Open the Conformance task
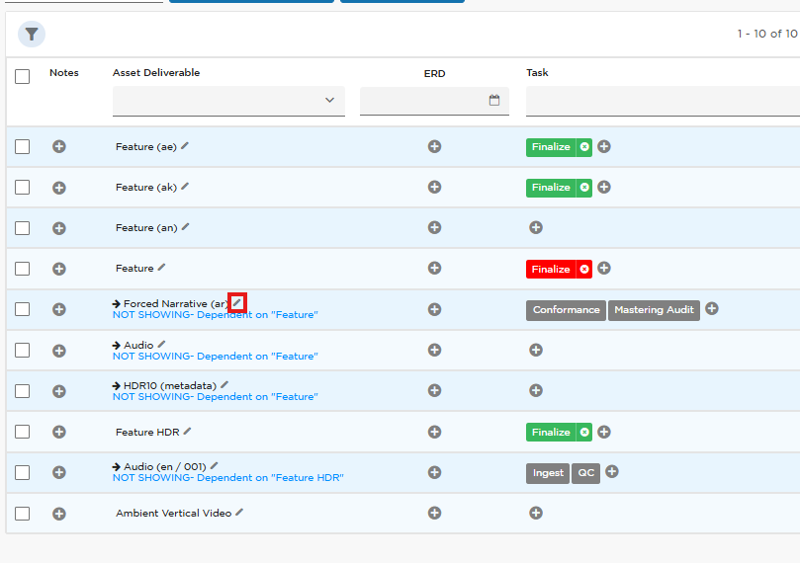The height and width of the screenshot is (563, 800). pyautogui.click(x=567, y=310)
